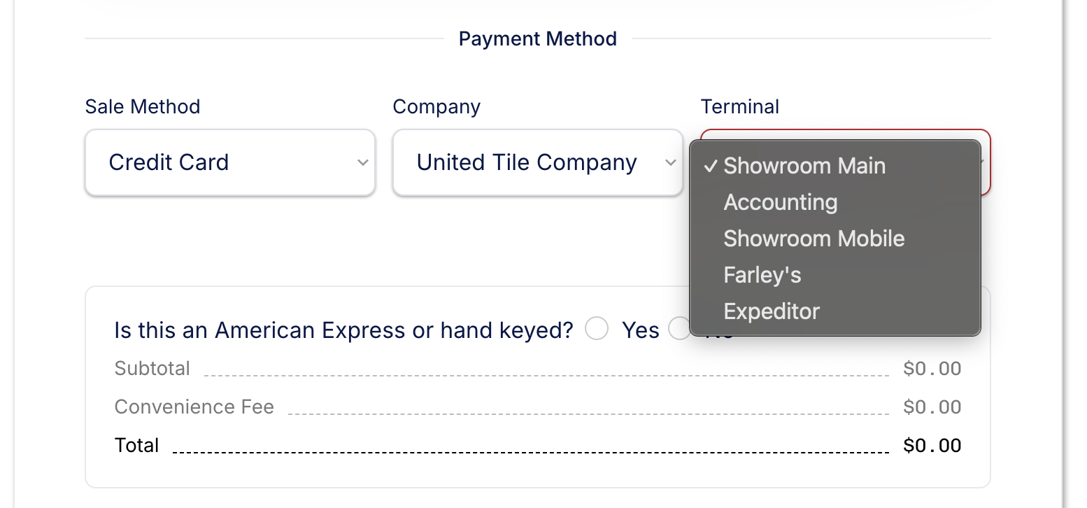The height and width of the screenshot is (508, 1087).
Task: Click the Payment Method section heading
Action: pyautogui.click(x=537, y=38)
